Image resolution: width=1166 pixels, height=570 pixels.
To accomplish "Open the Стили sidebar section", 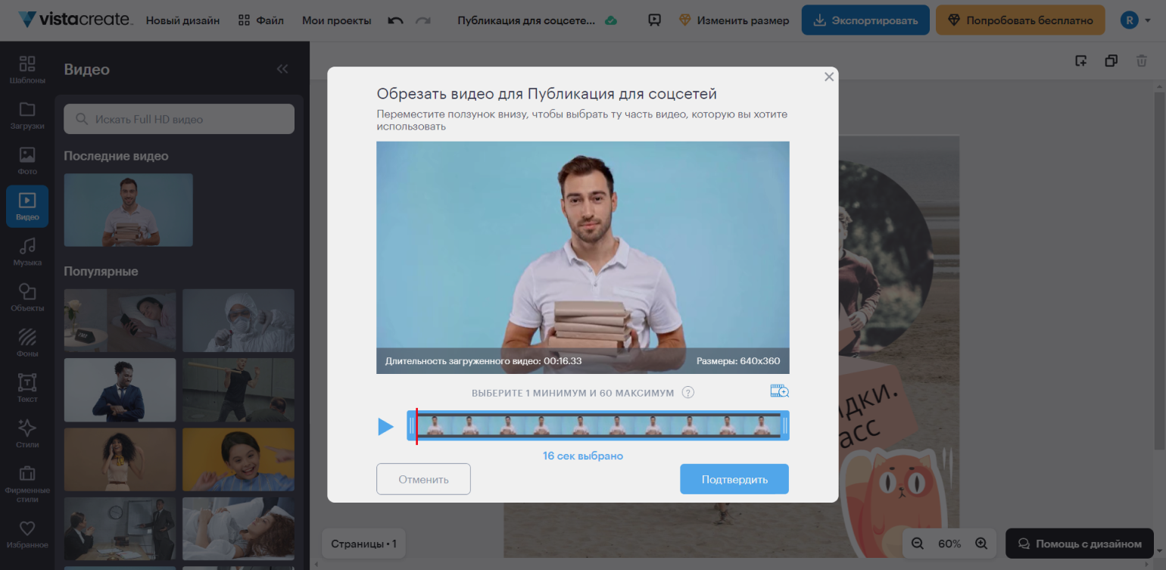I will 27,433.
